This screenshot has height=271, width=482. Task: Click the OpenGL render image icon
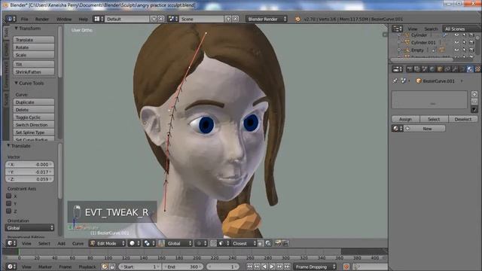(x=278, y=243)
